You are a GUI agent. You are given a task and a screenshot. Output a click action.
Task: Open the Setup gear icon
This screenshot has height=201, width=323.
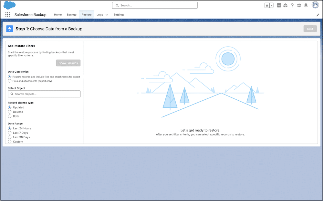[299, 5]
